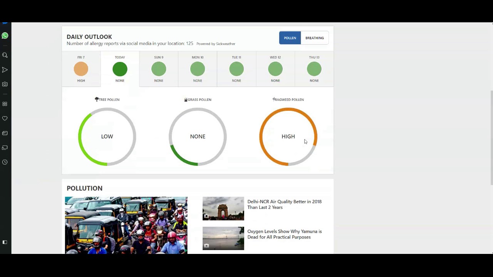This screenshot has height=277, width=493.
Task: Select the TODAY forecast tab
Action: click(x=120, y=69)
